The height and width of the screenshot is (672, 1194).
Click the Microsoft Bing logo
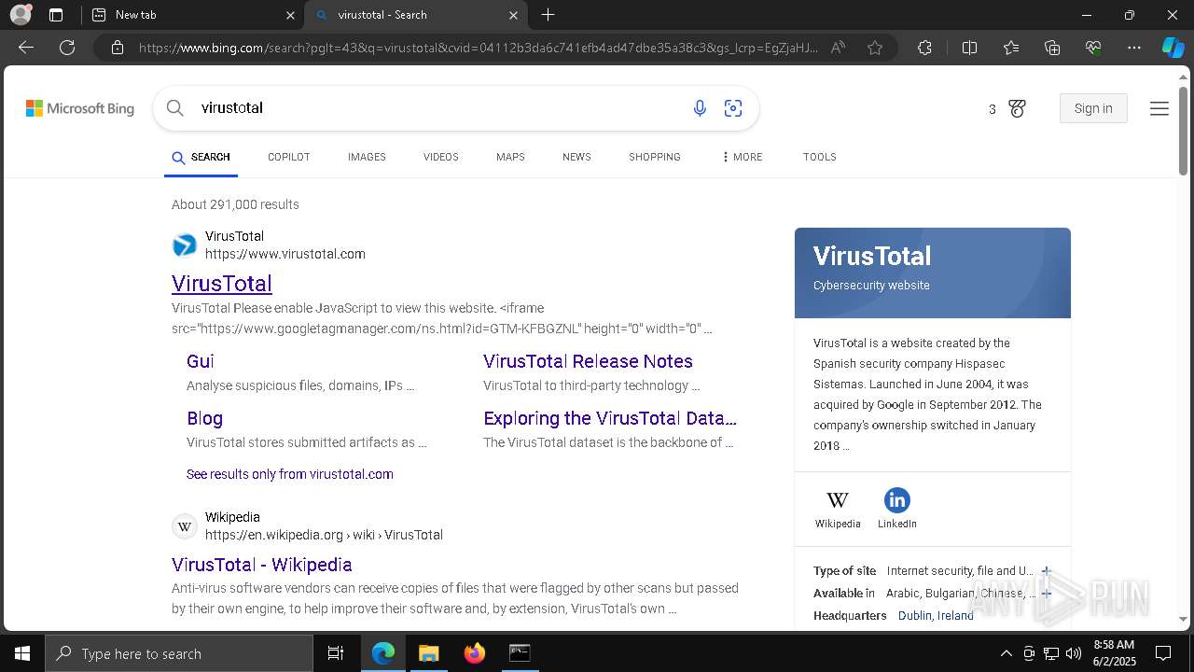tap(80, 108)
